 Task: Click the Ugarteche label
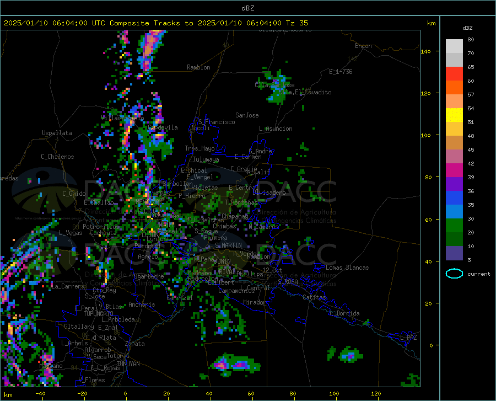click(149, 276)
